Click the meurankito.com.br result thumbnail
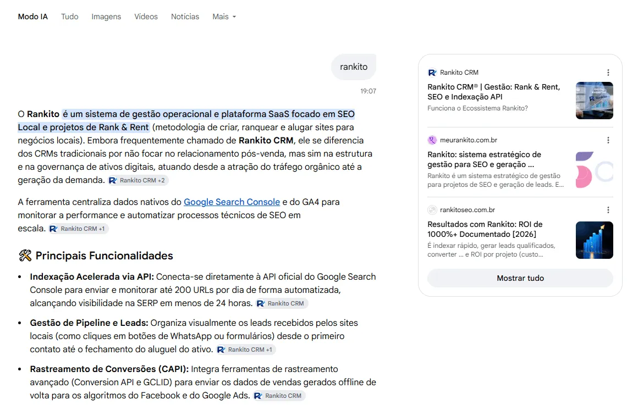Screen dimensions: 638x405 click(x=595, y=170)
